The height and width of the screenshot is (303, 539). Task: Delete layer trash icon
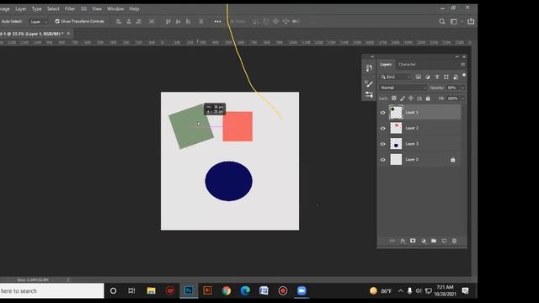click(x=454, y=241)
